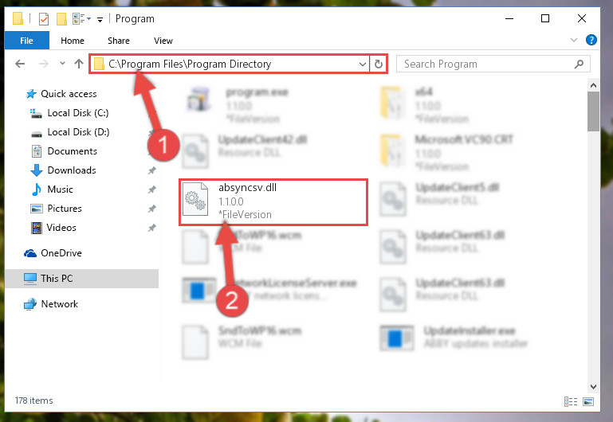
Task: Click the This PC monitor icon
Action: click(x=30, y=279)
